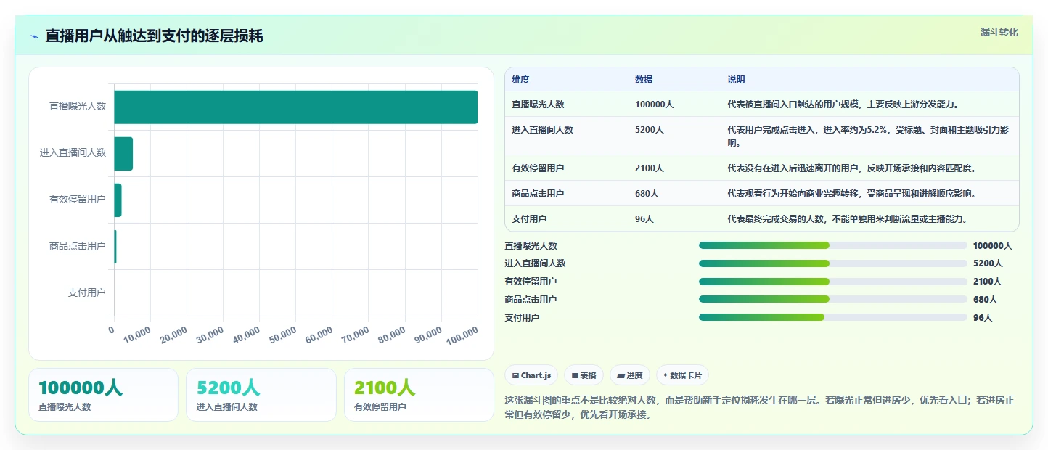This screenshot has width=1048, height=450.
Task: Click the 100000人 stat card
Action: pyautogui.click(x=103, y=395)
